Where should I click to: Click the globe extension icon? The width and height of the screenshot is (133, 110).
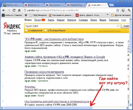coord(123,10)
